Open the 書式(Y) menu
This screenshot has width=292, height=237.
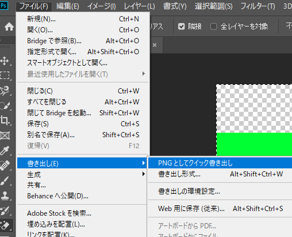click(x=175, y=6)
